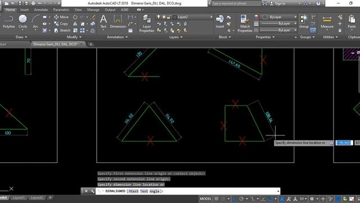Toggle ortho mode in status bar
360x203 pixels.
tap(235, 198)
